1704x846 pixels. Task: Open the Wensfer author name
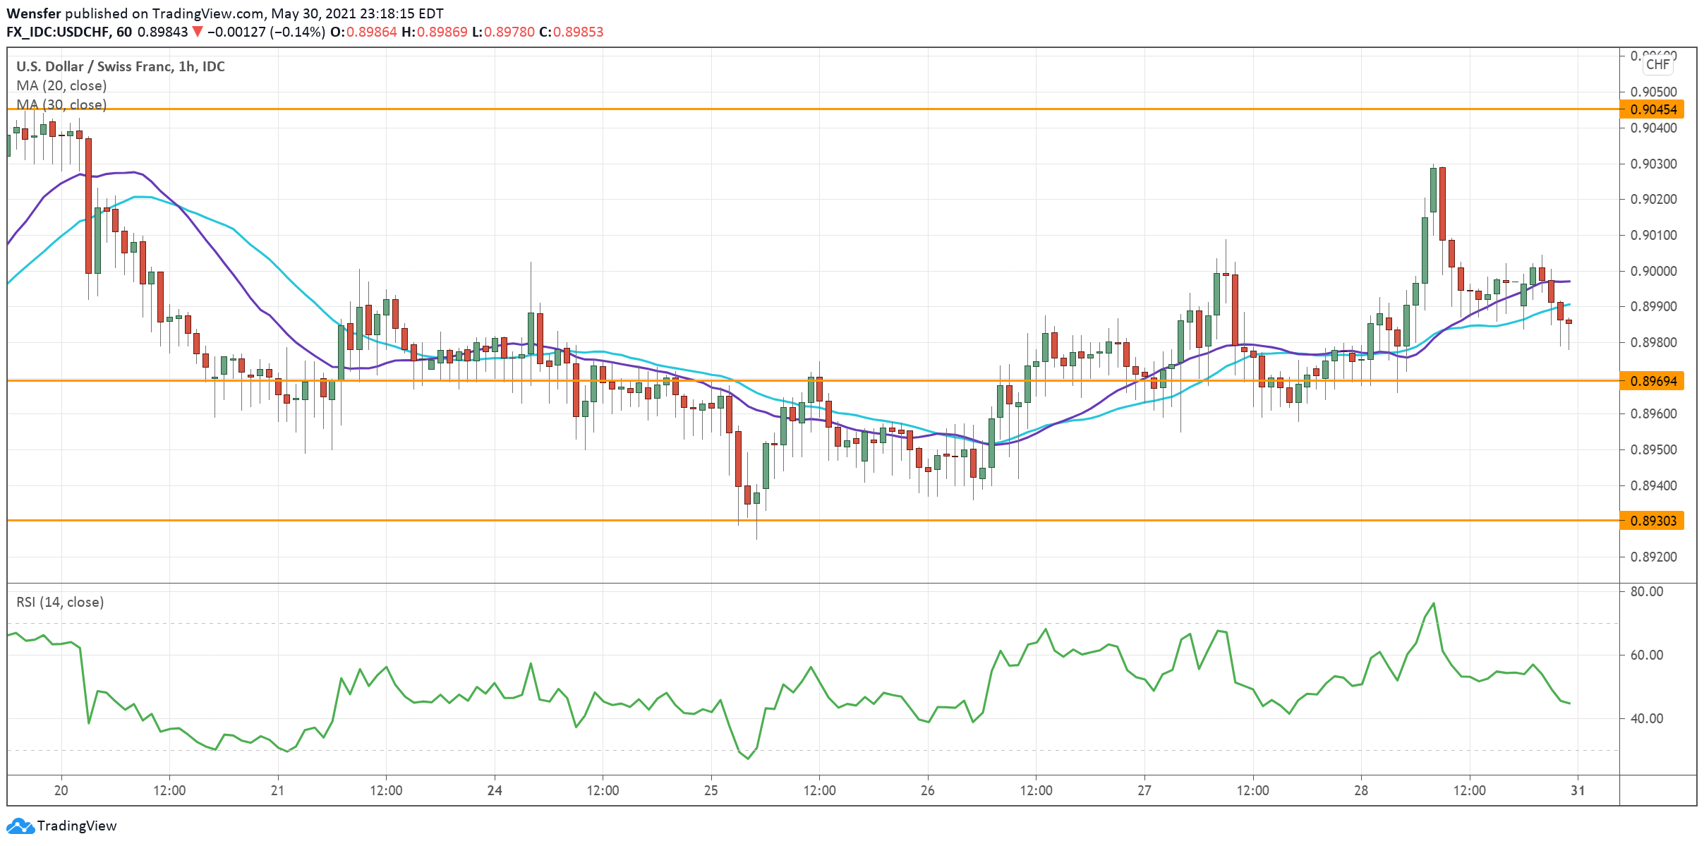tap(33, 13)
